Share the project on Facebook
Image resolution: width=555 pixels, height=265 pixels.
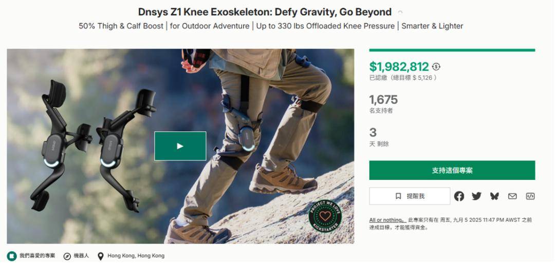[459, 196]
